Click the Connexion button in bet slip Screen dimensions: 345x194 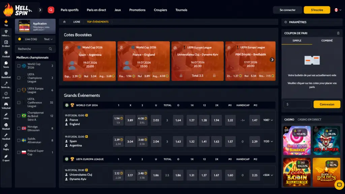[327, 104]
